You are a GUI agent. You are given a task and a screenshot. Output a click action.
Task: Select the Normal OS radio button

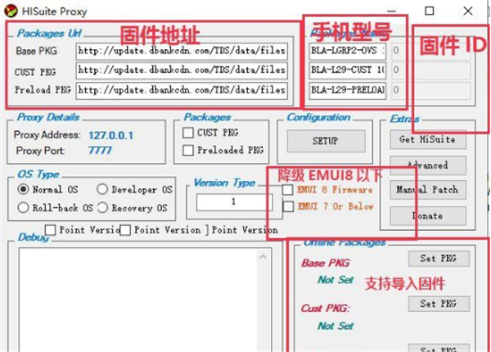coord(23,190)
